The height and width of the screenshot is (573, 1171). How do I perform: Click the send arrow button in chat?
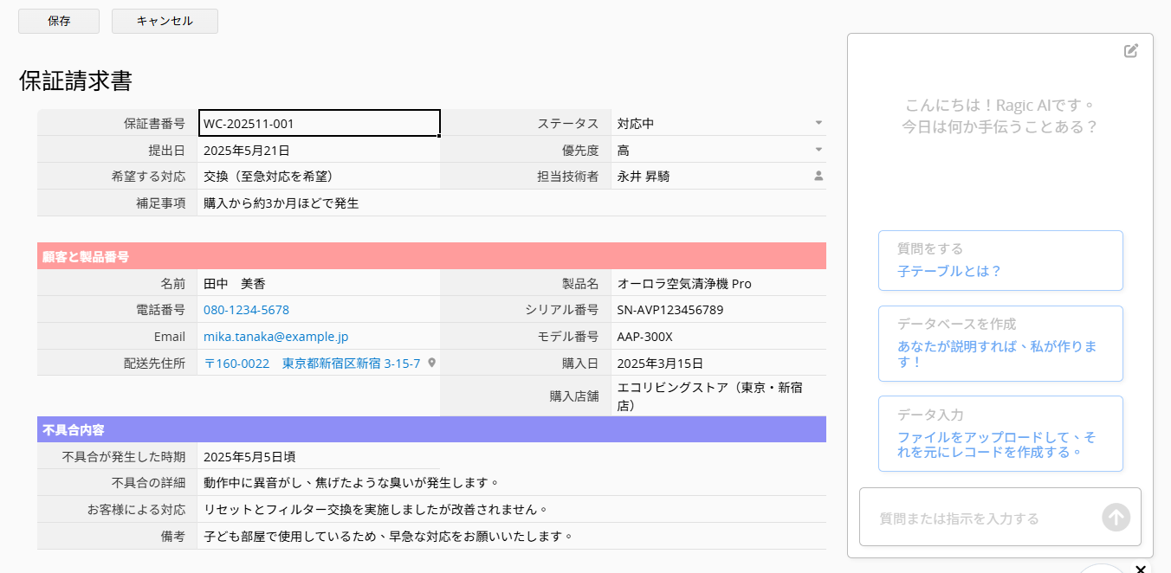point(1116,518)
